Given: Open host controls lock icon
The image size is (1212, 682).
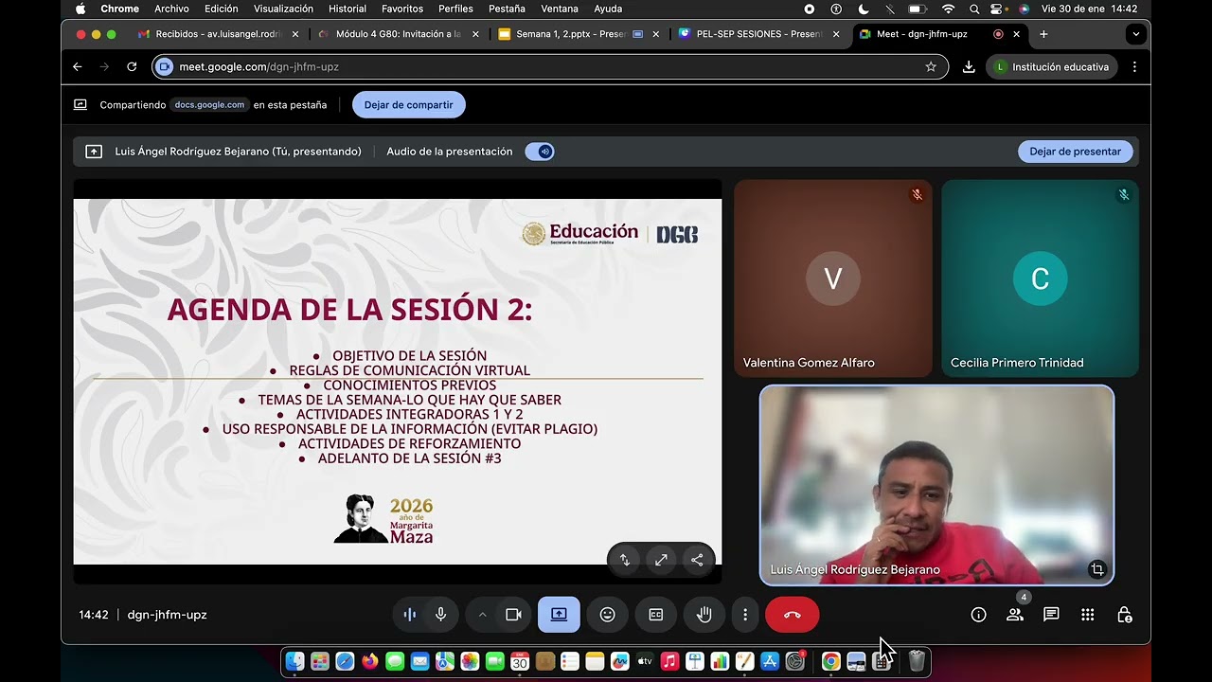Looking at the screenshot, I should tap(1124, 615).
